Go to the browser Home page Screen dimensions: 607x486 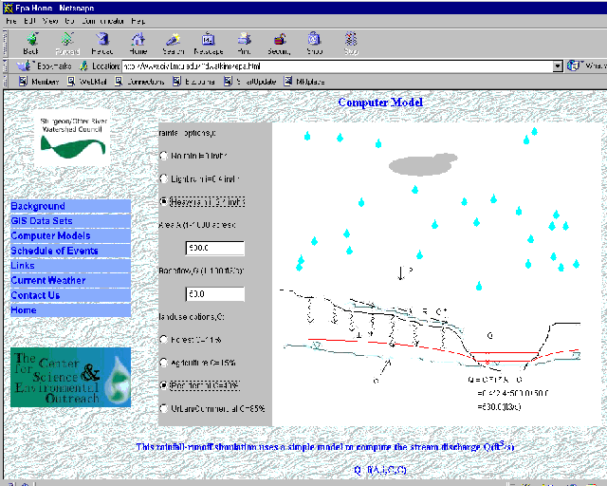pyautogui.click(x=138, y=43)
